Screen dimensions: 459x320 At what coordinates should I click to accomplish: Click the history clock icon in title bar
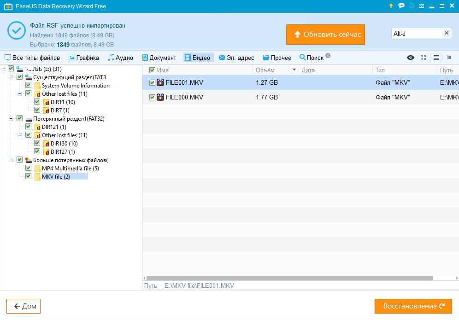pyautogui.click(x=412, y=6)
